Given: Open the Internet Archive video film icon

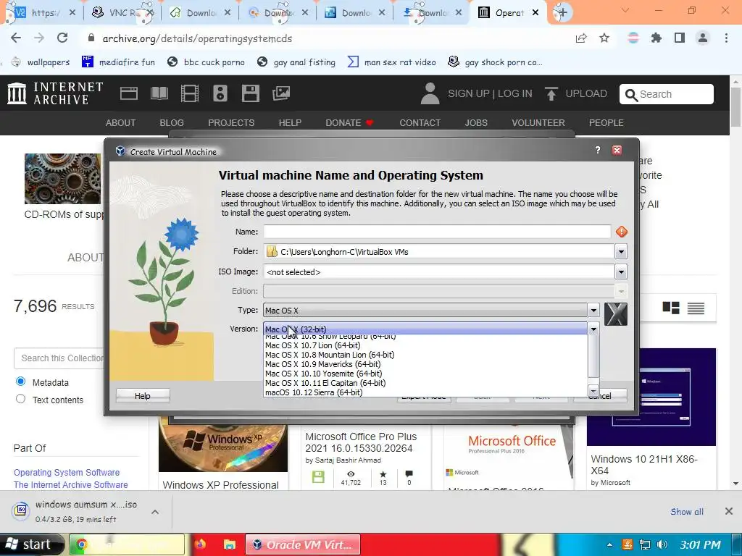Looking at the screenshot, I should point(190,93).
